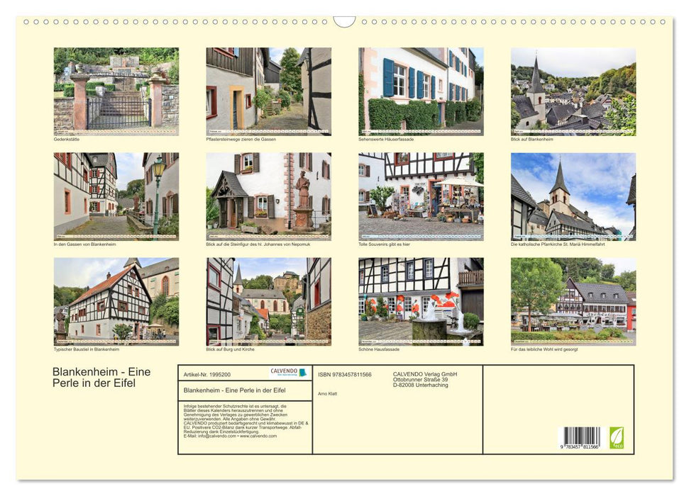The height and width of the screenshot is (496, 689).
Task: Click the "Gedenkstätte" photo thumbnail
Action: coord(115,91)
